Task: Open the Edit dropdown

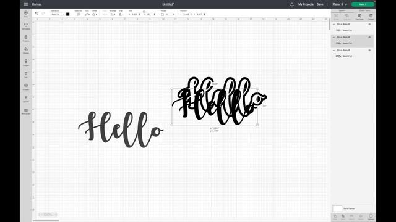Action: tap(87, 14)
